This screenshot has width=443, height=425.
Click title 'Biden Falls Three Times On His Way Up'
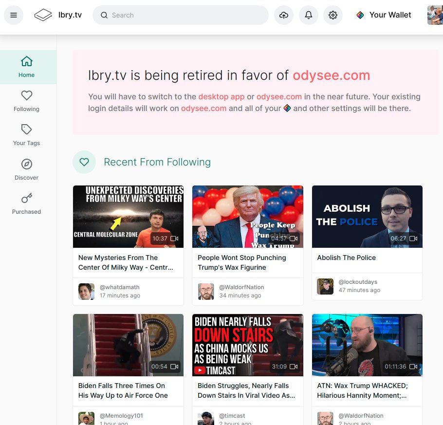pyautogui.click(x=123, y=390)
